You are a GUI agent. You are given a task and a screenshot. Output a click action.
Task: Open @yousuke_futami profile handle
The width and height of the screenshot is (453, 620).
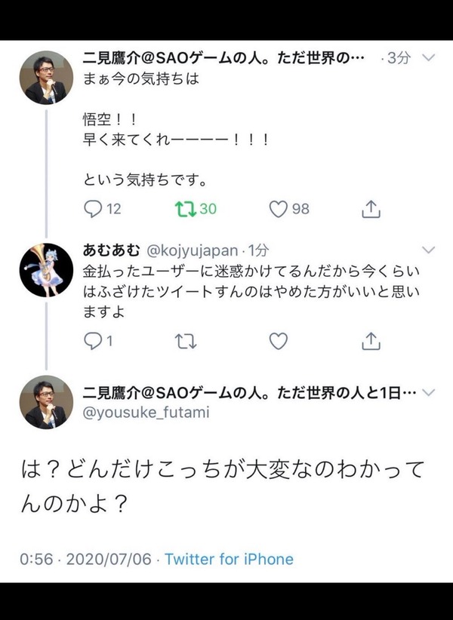point(146,413)
